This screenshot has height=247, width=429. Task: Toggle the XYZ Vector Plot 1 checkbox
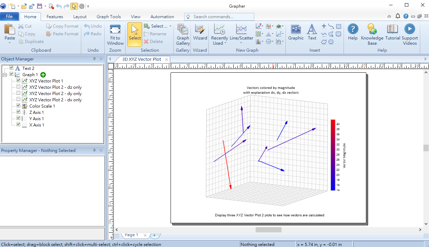coord(19,81)
